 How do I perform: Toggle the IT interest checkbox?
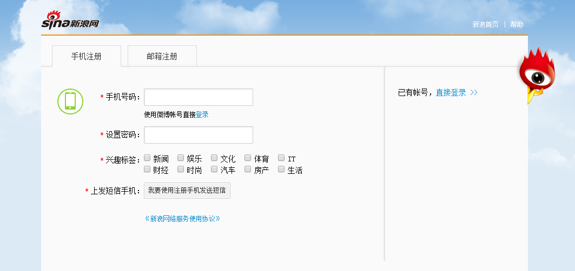pos(281,158)
